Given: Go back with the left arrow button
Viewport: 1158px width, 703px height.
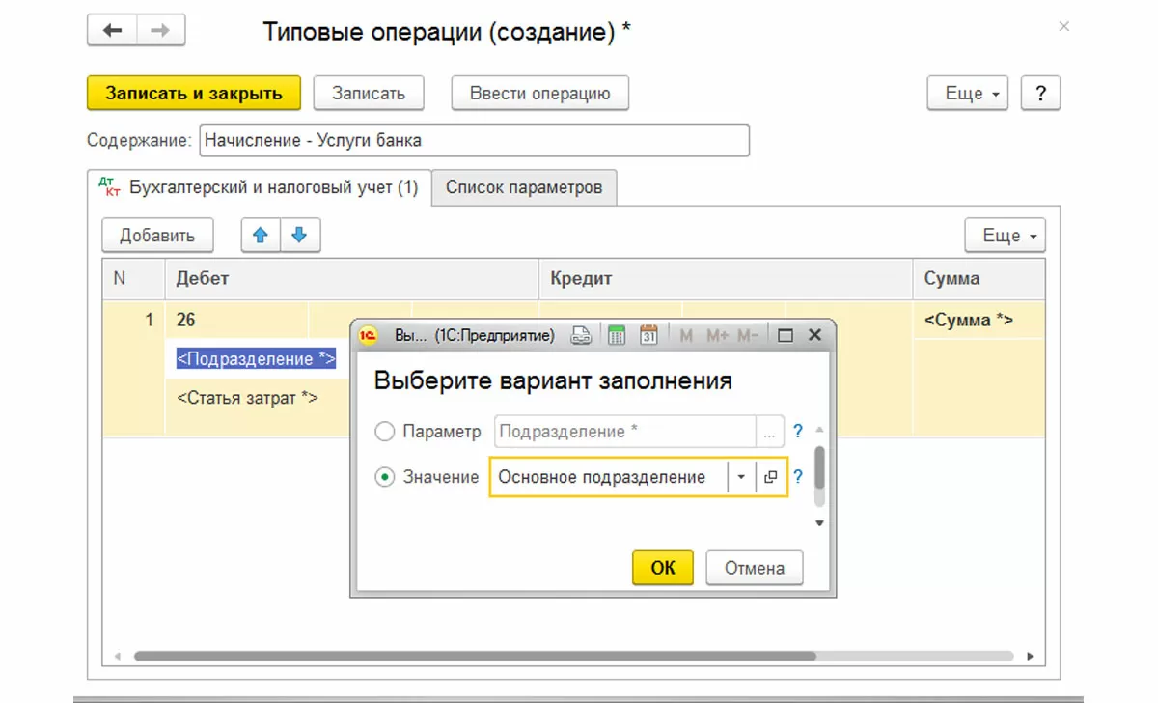Looking at the screenshot, I should 112,31.
